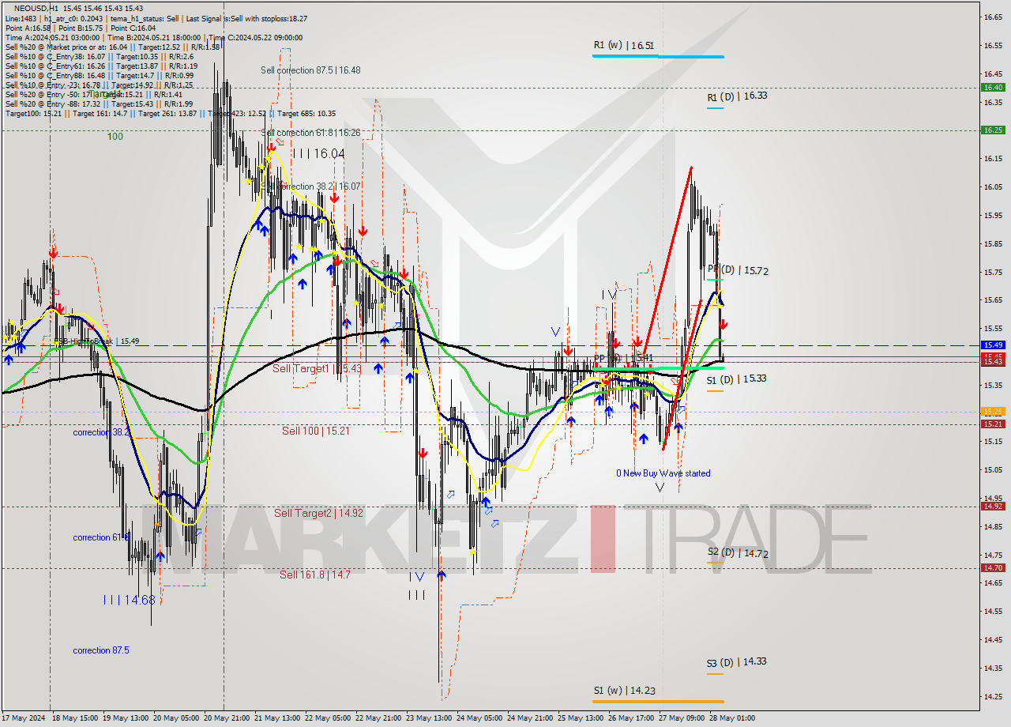Image resolution: width=1011 pixels, height=727 pixels.
Task: Select the orange 15.25 price tag
Action: click(x=993, y=412)
